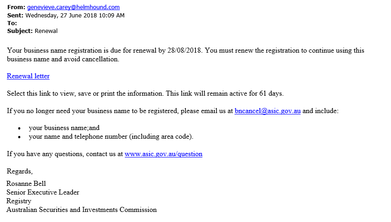Screen dimensions: 391x222
Task: Click the "Regards," closing line
Action: pos(20,171)
